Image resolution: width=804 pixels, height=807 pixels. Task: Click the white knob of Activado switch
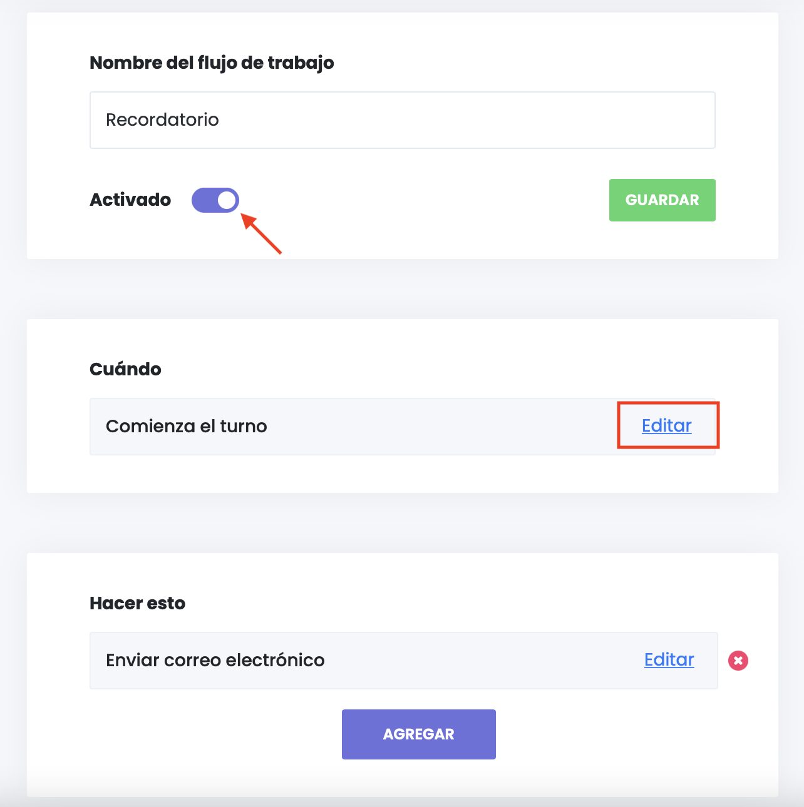pyautogui.click(x=227, y=200)
